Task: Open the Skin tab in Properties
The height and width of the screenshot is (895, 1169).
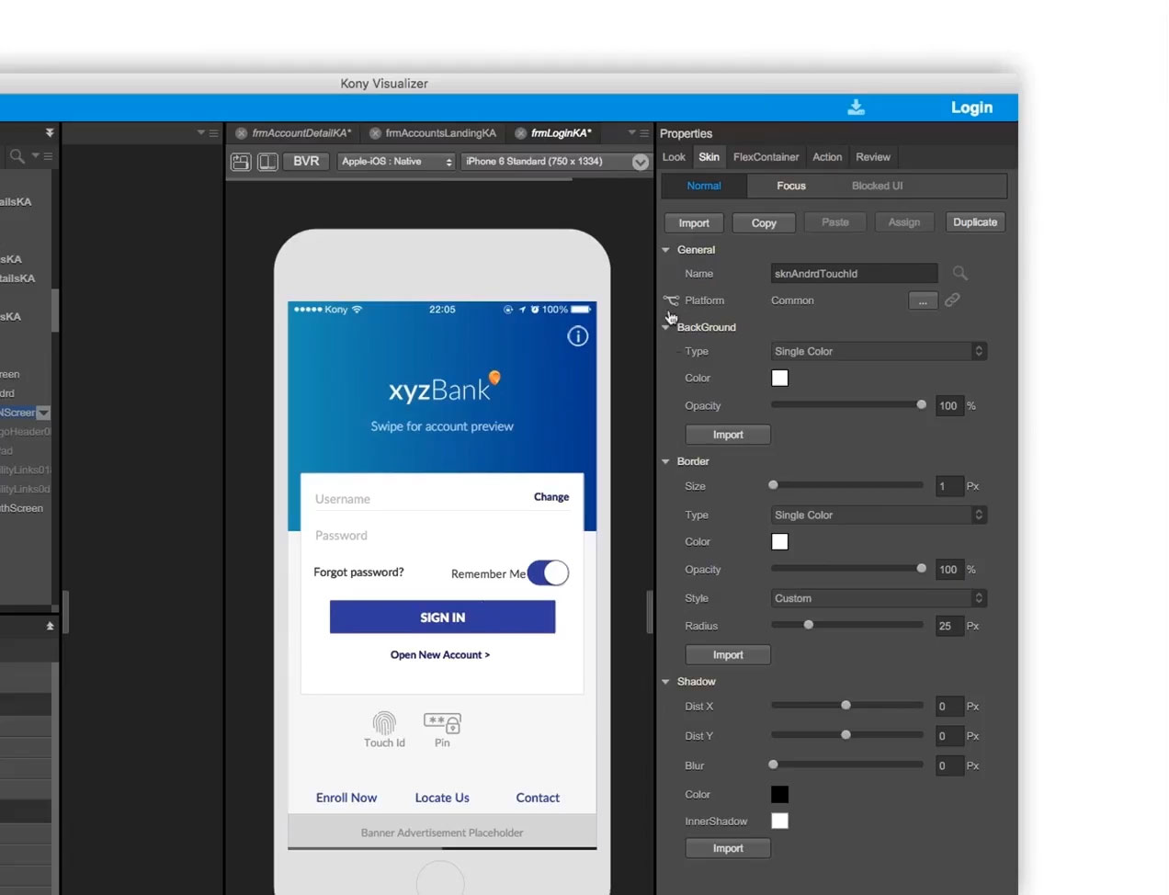Action: tap(709, 157)
